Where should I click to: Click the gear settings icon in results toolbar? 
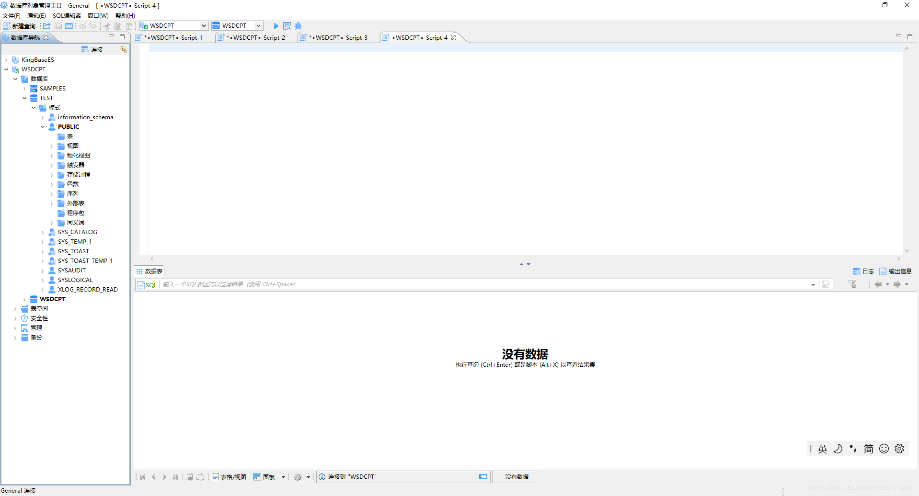pyautogui.click(x=298, y=477)
